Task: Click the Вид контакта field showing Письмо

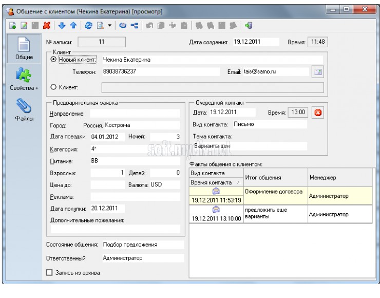Action: 270,124
